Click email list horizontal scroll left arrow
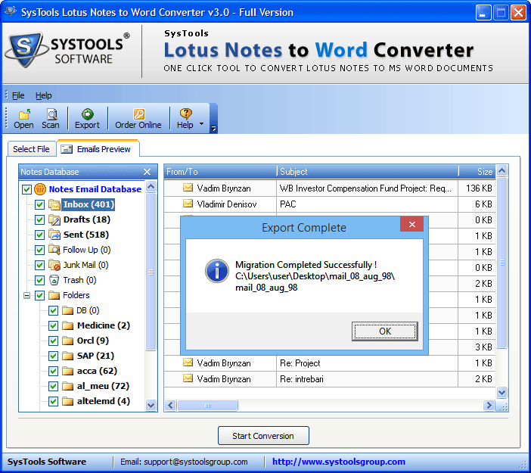The height and width of the screenshot is (473, 531). pyautogui.click(x=171, y=405)
